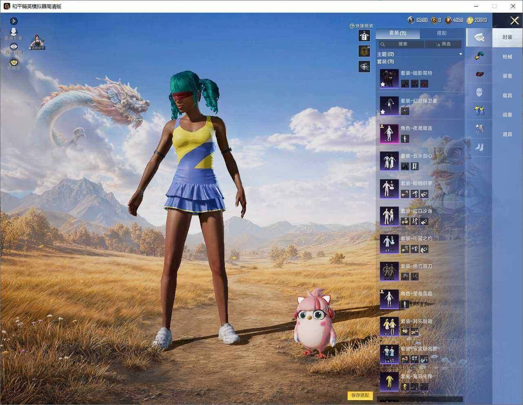Toggle display settings eye icon
This screenshot has width=523, height=405.
pyautogui.click(x=14, y=47)
